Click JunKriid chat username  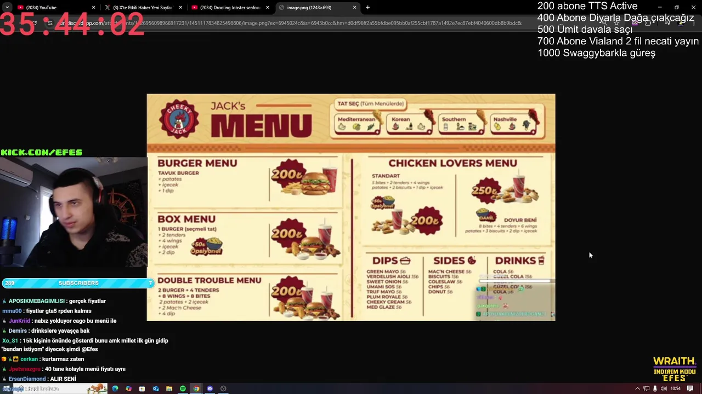pyautogui.click(x=19, y=321)
